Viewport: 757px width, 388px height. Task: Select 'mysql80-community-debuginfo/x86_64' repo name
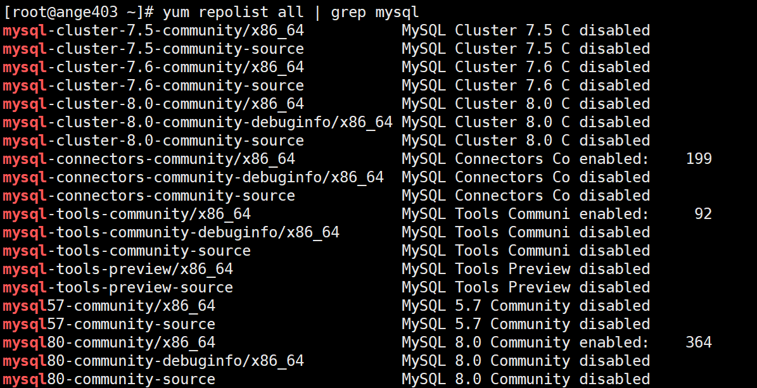pyautogui.click(x=153, y=361)
